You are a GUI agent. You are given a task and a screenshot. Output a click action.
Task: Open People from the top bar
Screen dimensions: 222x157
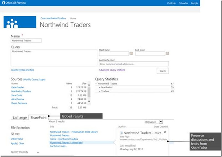point(195,3)
